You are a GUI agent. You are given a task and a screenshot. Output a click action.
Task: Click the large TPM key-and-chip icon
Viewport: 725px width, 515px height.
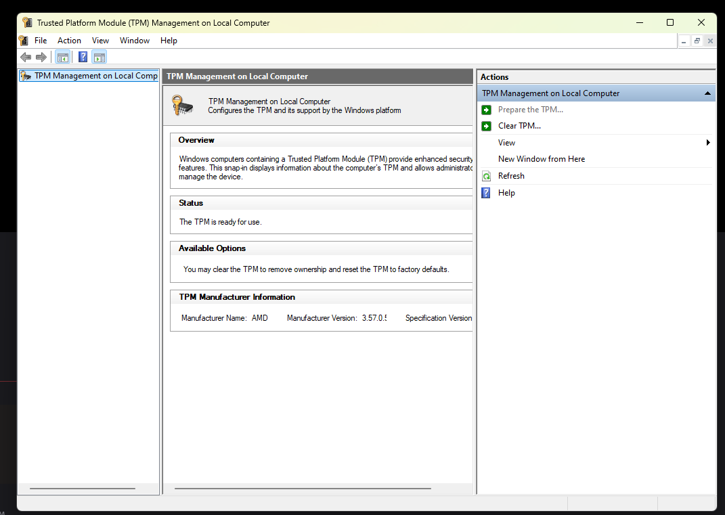point(183,106)
